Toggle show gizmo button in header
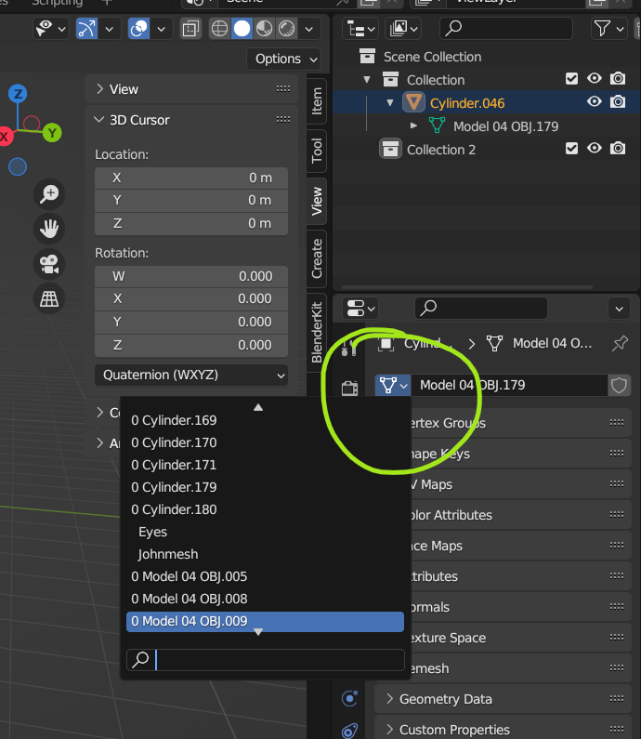This screenshot has height=739, width=641. [86, 29]
